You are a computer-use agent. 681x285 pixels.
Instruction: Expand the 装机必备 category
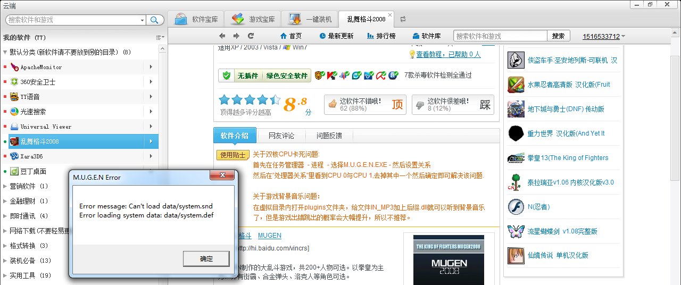click(x=5, y=261)
